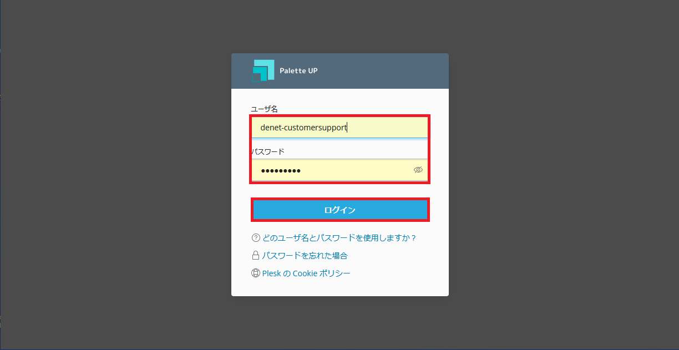The image size is (679, 350).
Task: Click the lifebuoy icon beside Cookie policy
Action: point(256,273)
